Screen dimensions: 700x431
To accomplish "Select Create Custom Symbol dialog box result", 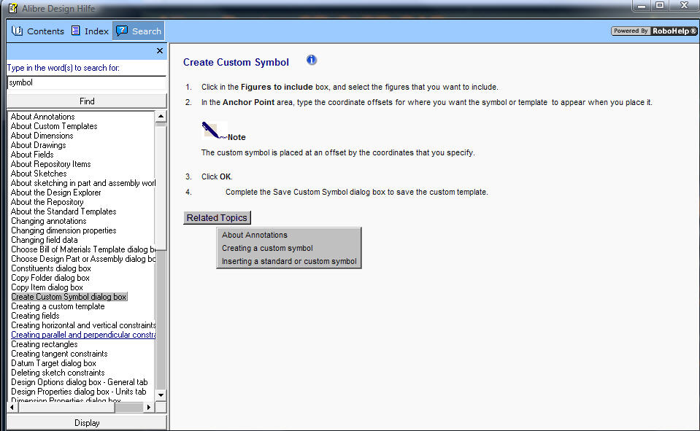I will point(69,297).
